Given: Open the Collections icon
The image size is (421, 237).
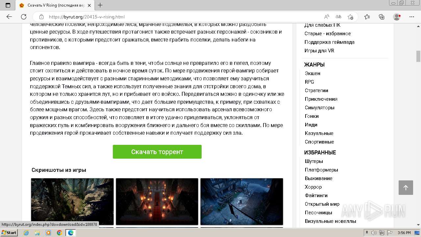Looking at the screenshot, I should pos(382,17).
